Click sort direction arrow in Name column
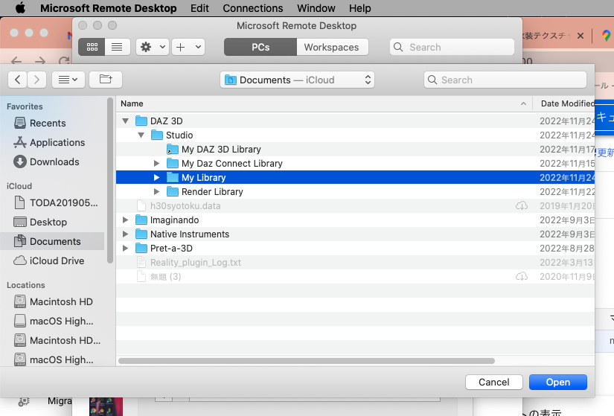This screenshot has height=416, width=614. coord(523,103)
